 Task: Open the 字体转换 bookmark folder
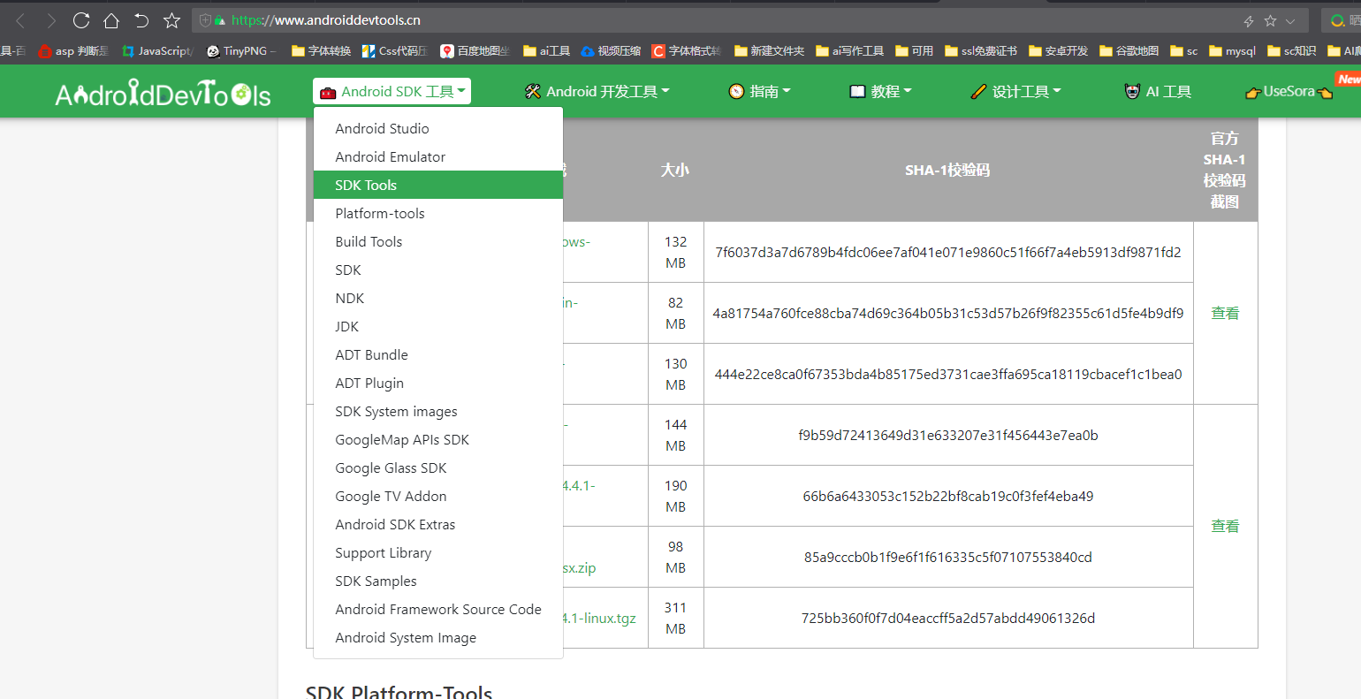tap(321, 51)
